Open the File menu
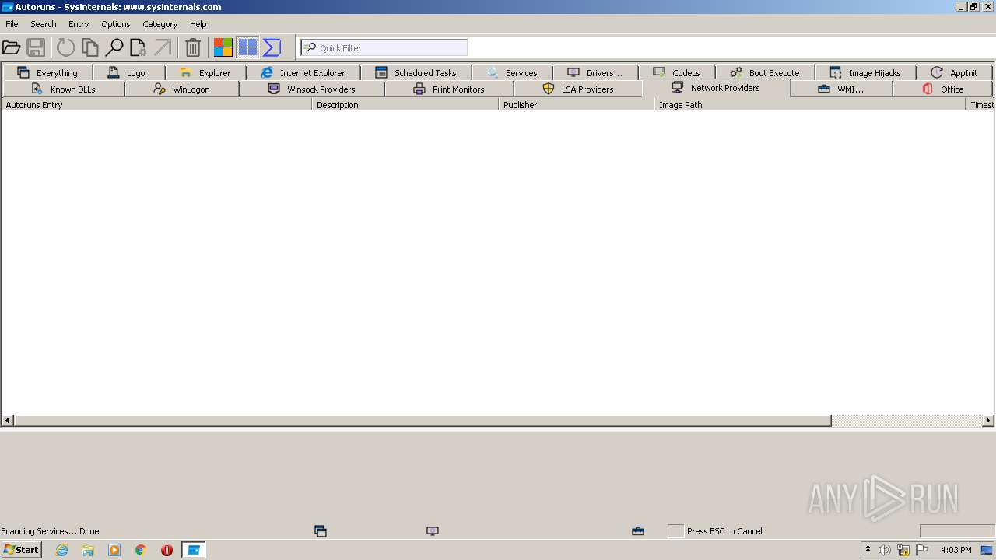 click(12, 24)
